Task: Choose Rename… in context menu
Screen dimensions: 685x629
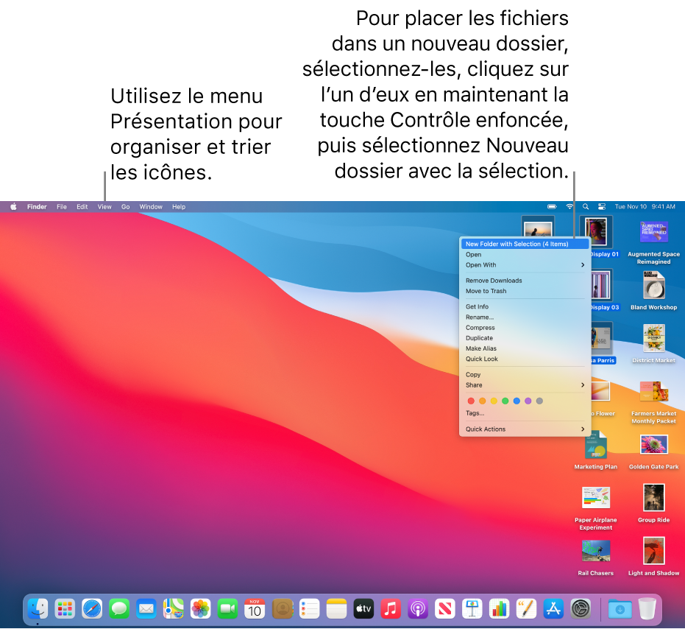Action: point(525,317)
